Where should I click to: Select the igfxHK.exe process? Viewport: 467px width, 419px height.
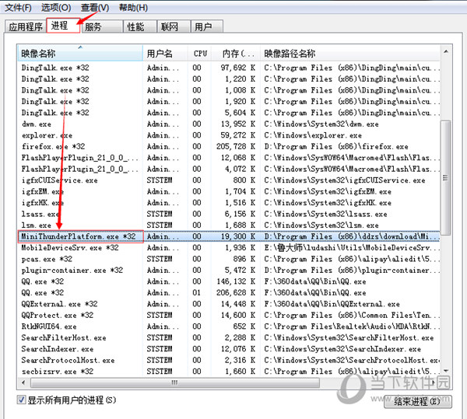pos(228,203)
